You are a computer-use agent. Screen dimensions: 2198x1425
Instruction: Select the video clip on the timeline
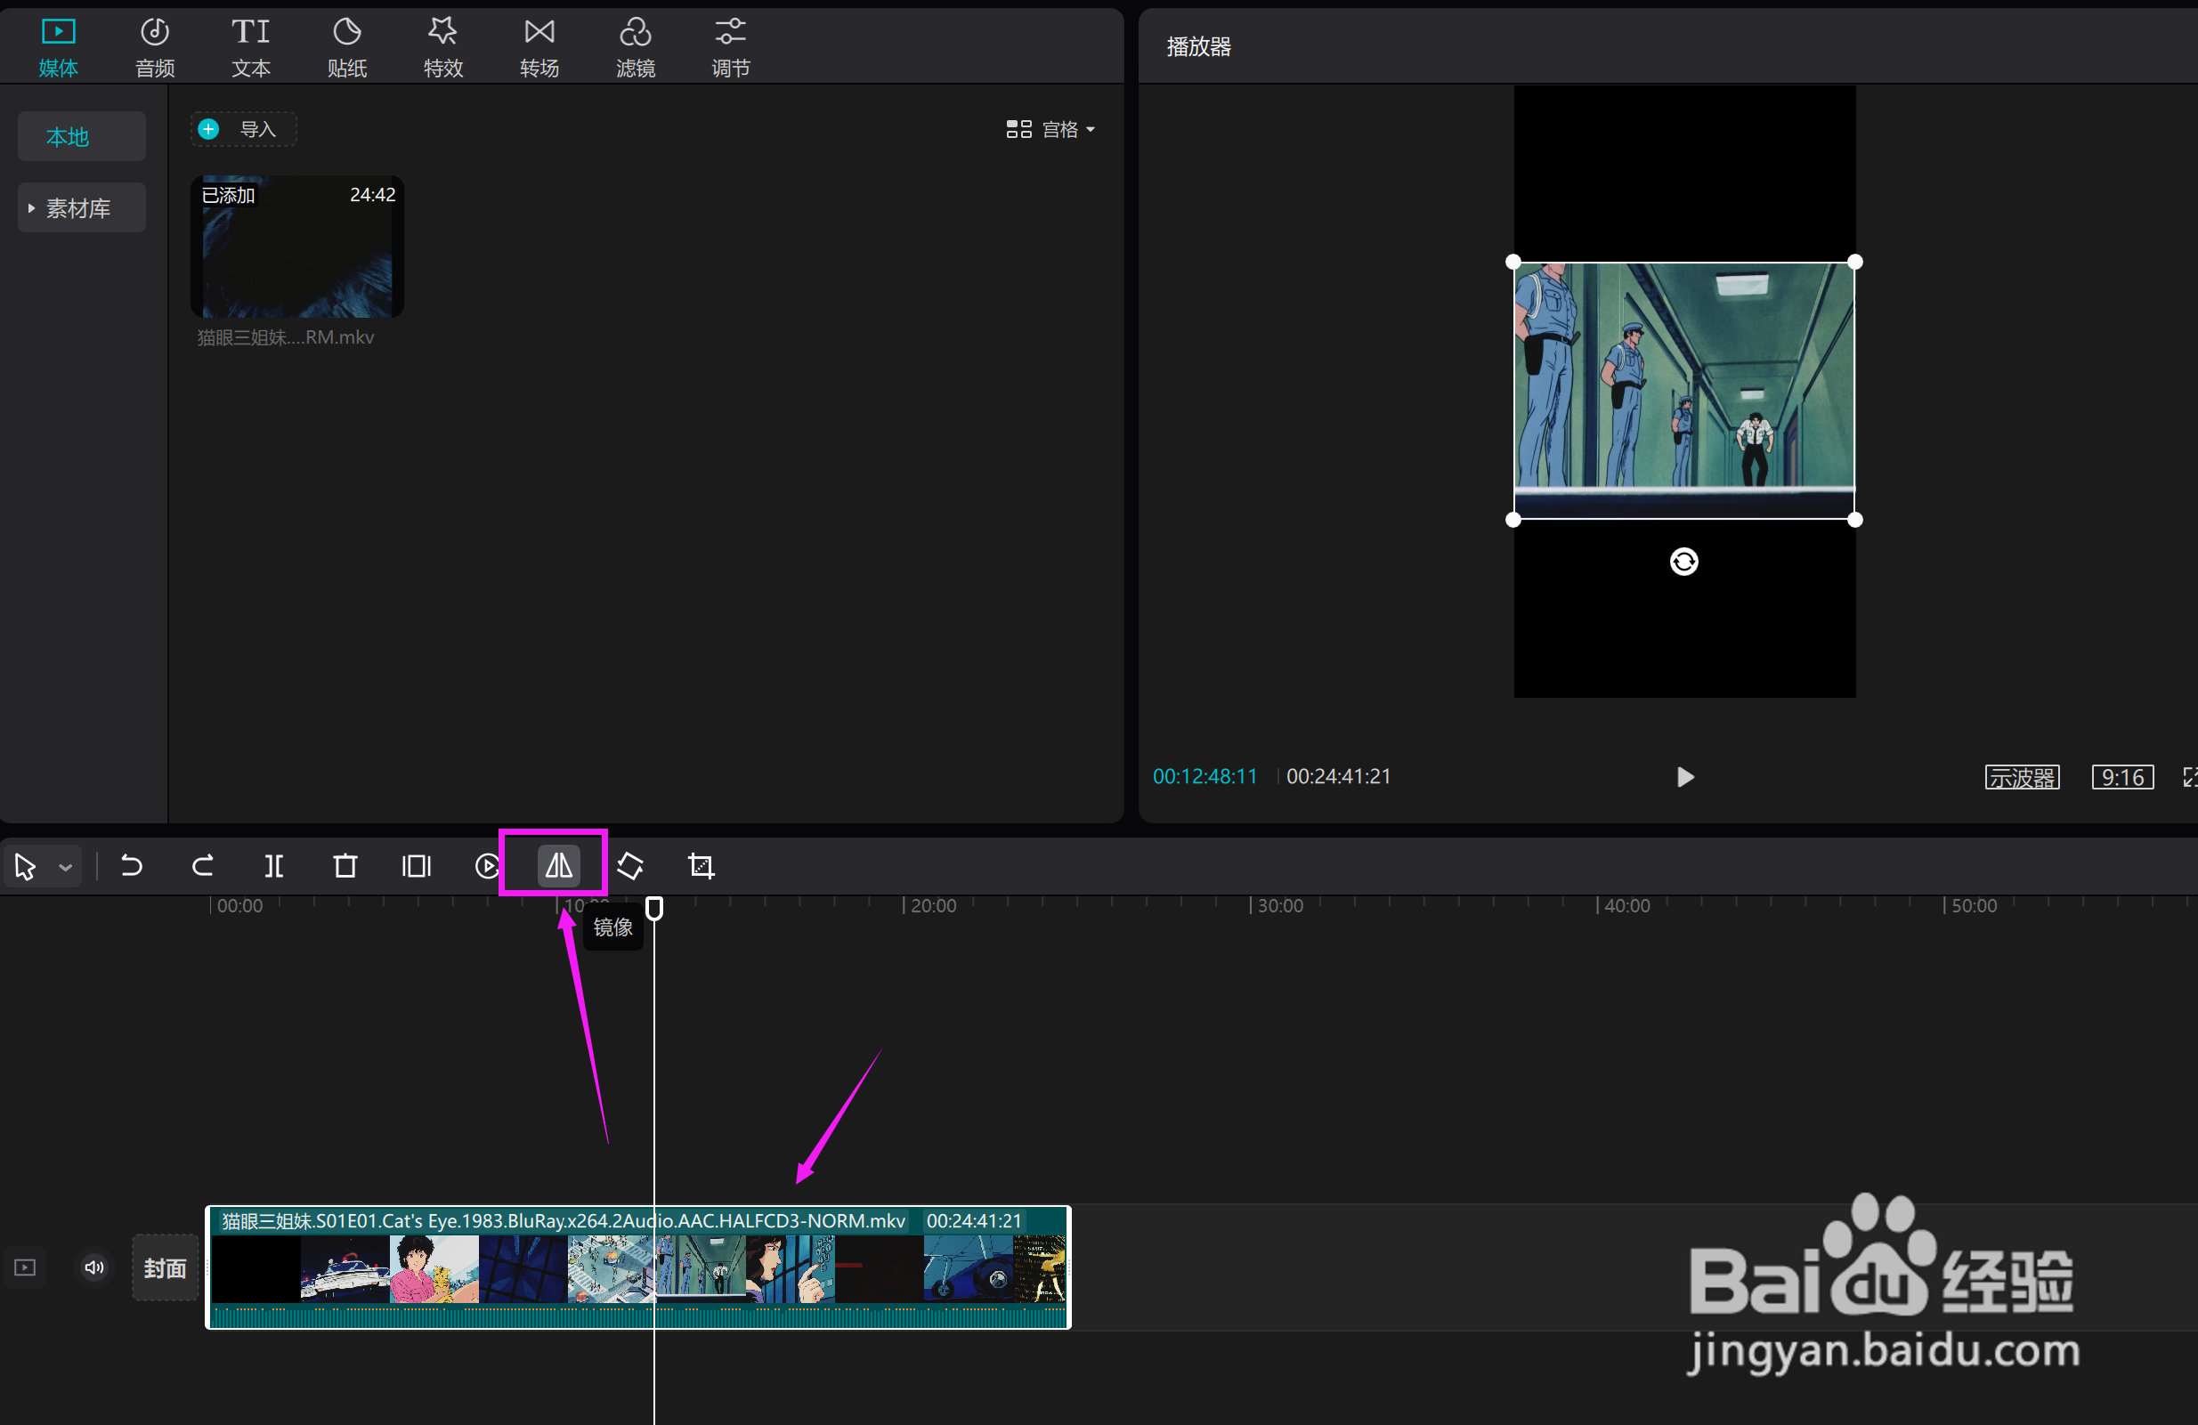[x=638, y=1268]
